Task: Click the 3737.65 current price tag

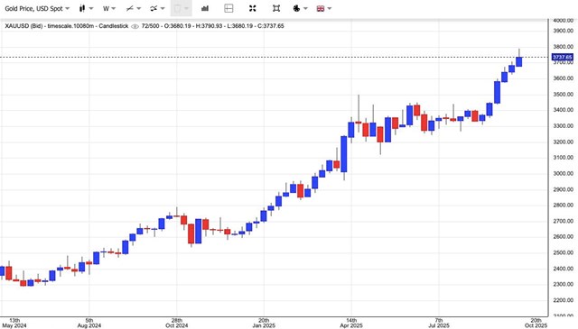Action: (x=562, y=57)
